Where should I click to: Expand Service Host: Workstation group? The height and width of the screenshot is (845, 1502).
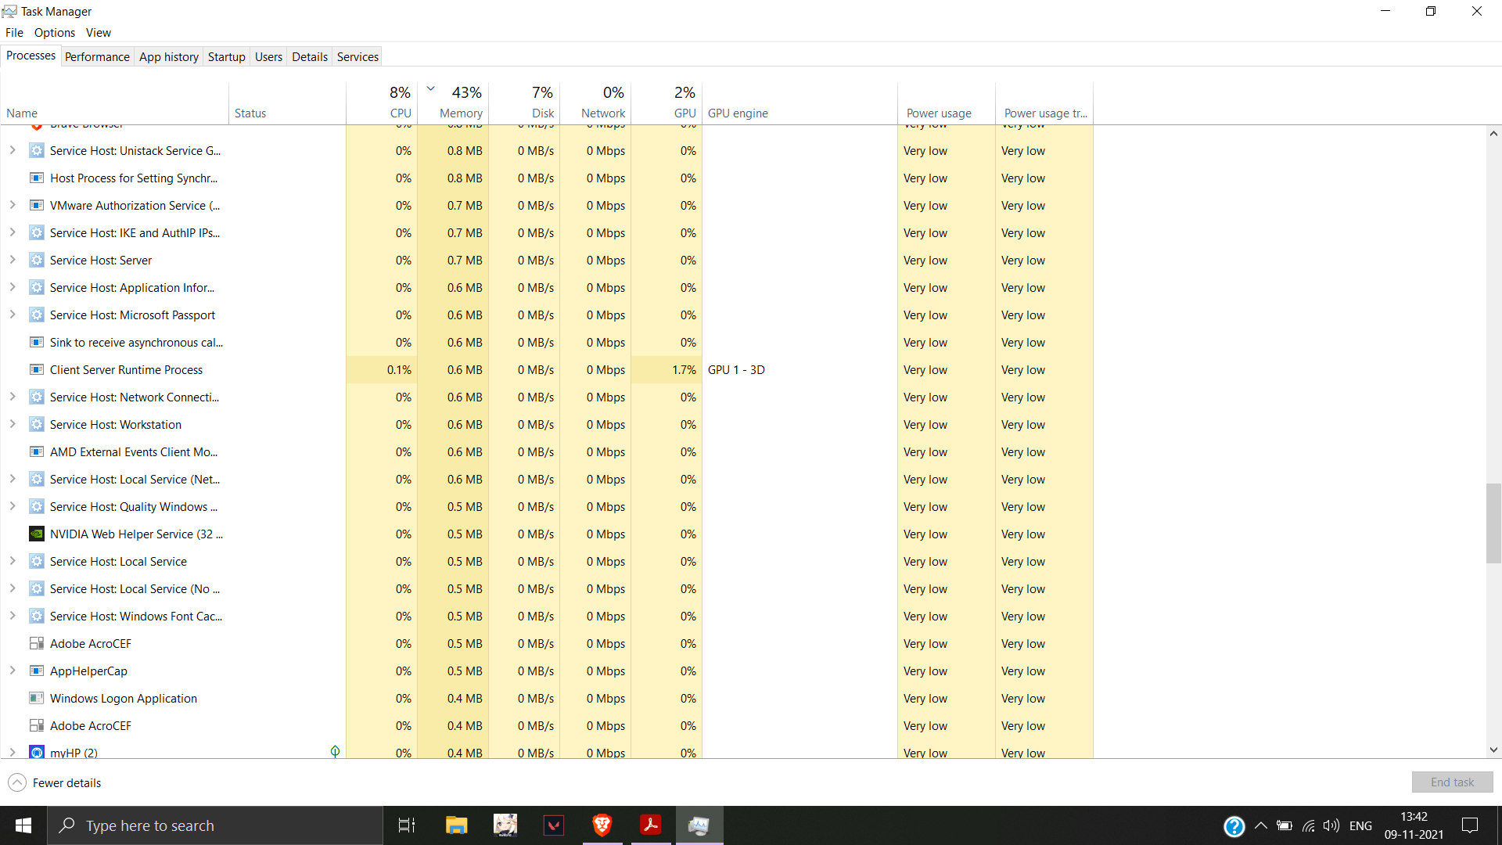[13, 424]
